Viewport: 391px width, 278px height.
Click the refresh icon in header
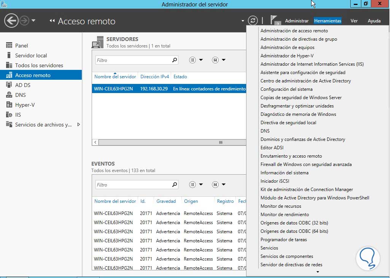coord(253,21)
